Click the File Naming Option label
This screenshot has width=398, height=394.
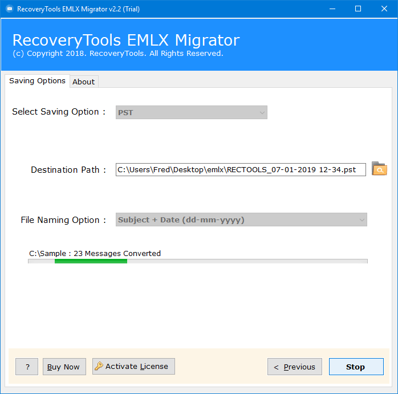(63, 220)
